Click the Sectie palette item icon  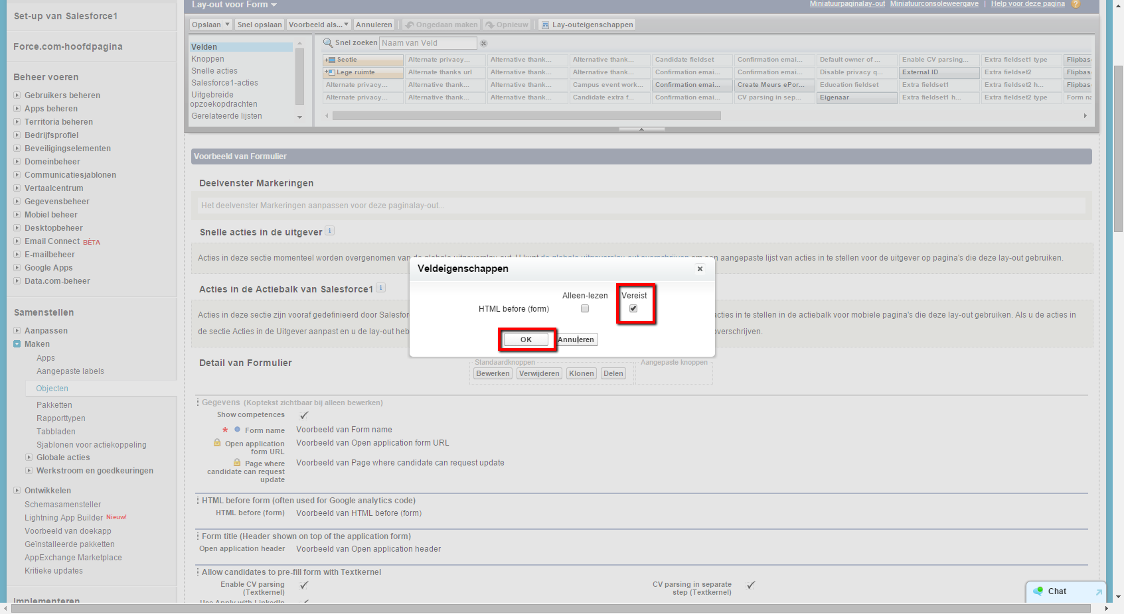[x=330, y=60]
